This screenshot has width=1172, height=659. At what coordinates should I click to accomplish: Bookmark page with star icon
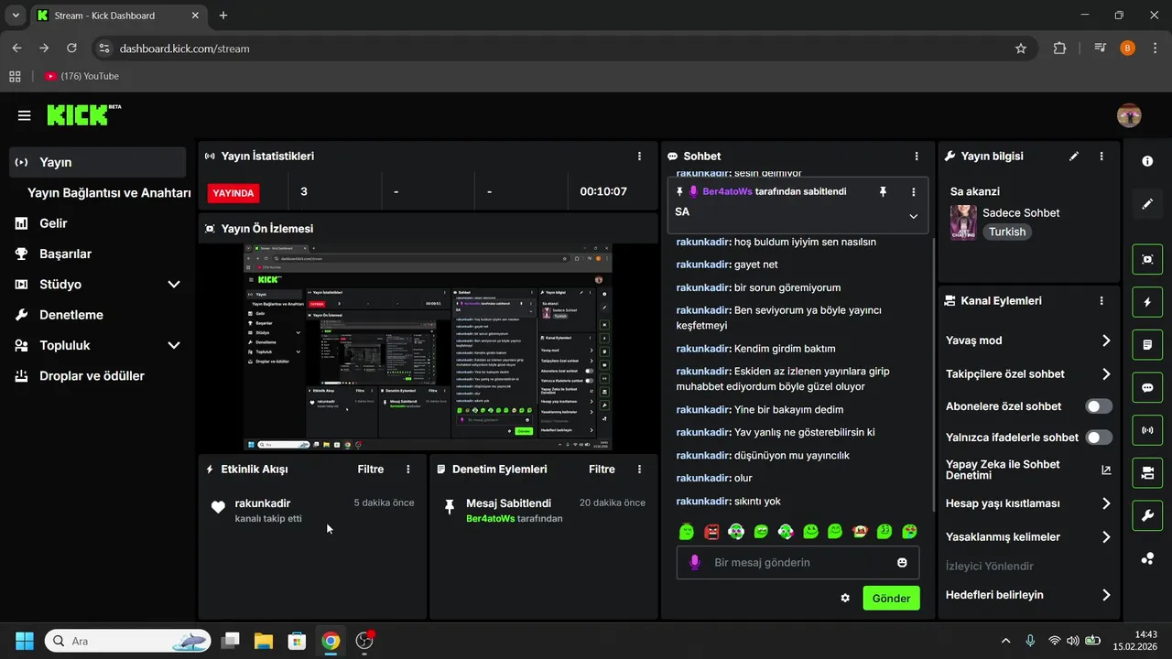pos(1021,49)
